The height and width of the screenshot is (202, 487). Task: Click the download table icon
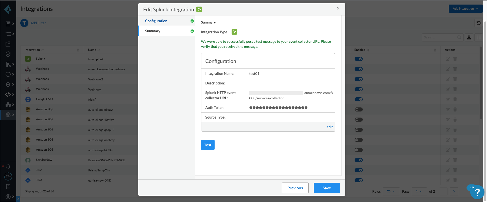(x=469, y=37)
